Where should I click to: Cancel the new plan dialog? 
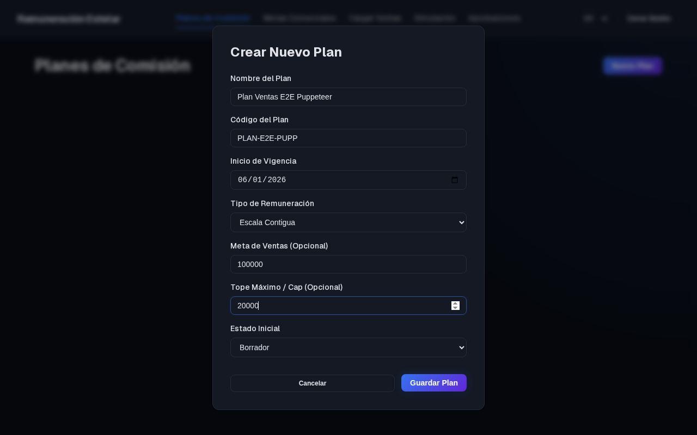313,383
